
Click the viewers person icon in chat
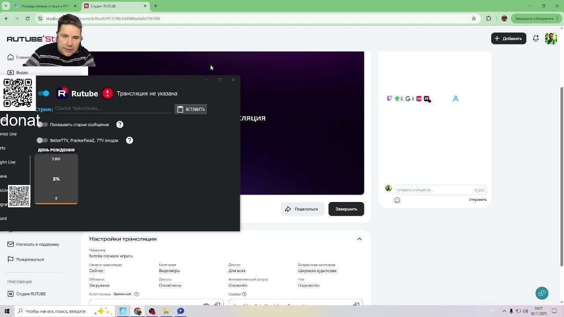[456, 99]
